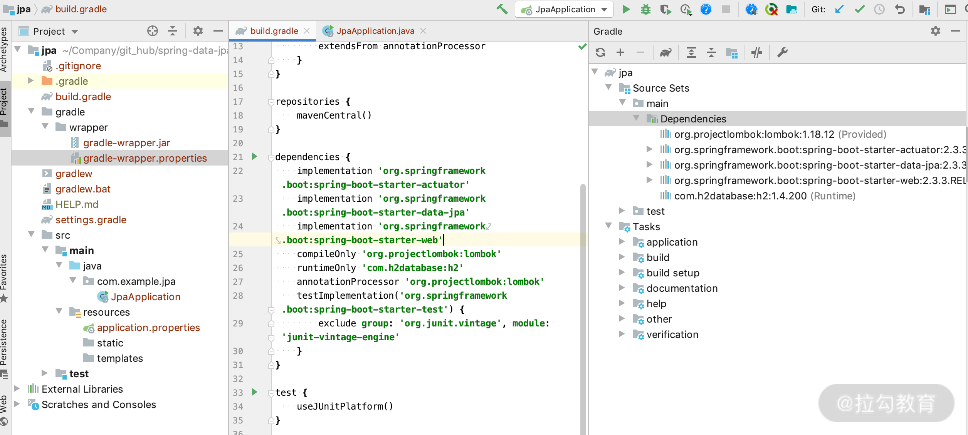Open the Archetypes side tool window
The image size is (968, 435).
4,49
